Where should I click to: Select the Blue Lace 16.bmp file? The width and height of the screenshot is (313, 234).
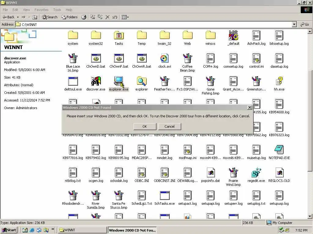(x=73, y=63)
